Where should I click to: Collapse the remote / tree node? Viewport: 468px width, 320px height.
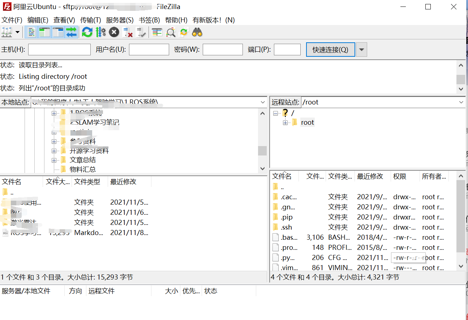pos(276,113)
